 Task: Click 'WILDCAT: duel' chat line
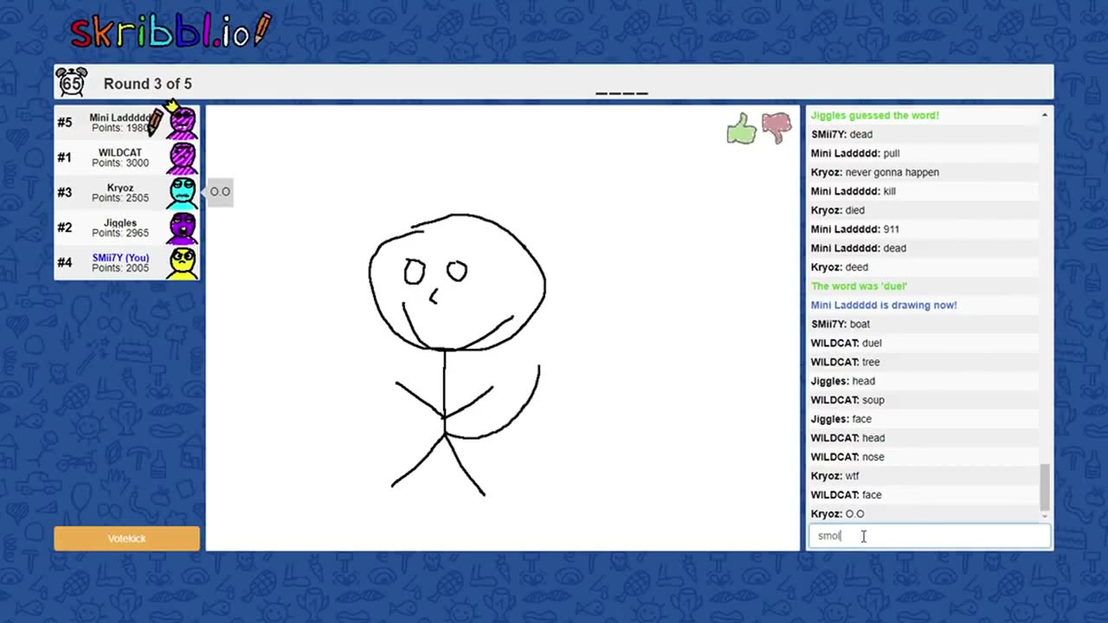846,343
